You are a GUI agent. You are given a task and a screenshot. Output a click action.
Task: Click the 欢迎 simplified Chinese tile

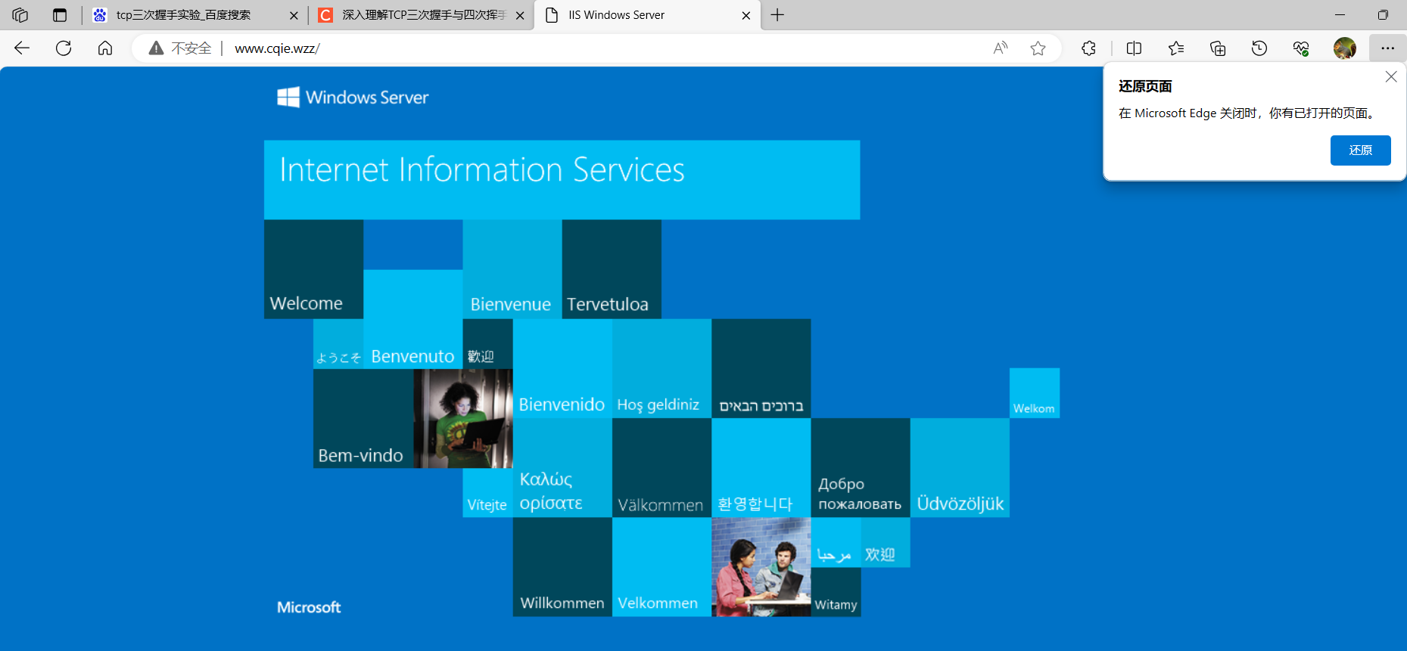[886, 542]
